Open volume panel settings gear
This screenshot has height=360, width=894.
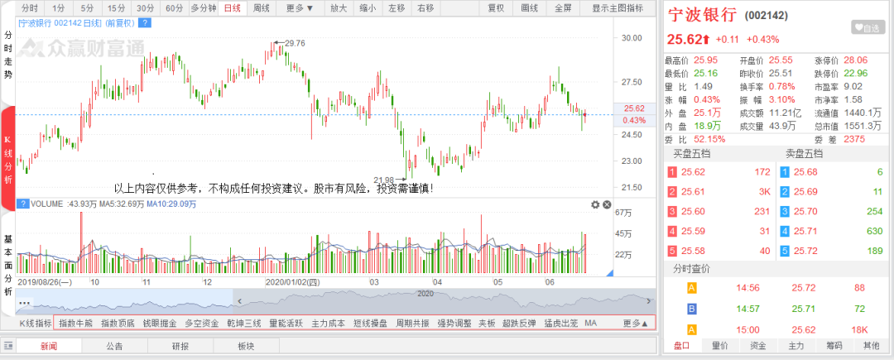tap(595, 204)
